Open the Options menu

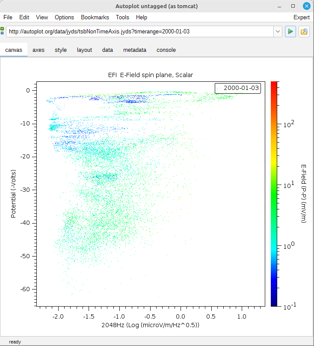pyautogui.click(x=64, y=18)
